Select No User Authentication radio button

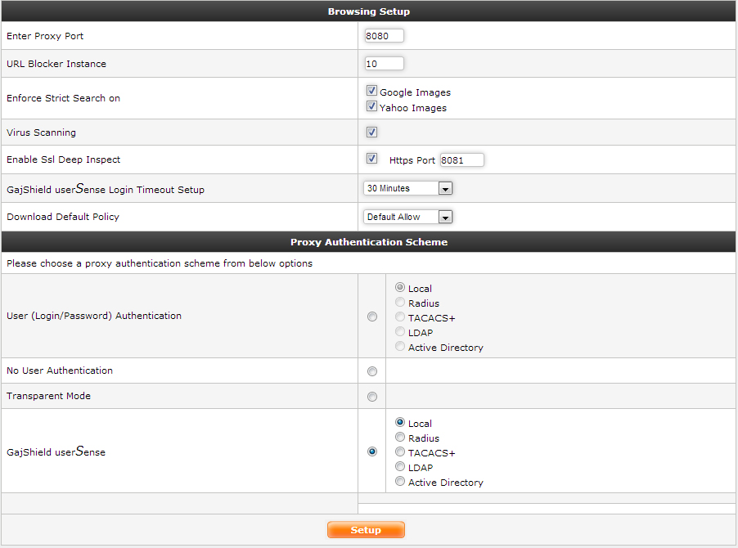coord(372,371)
